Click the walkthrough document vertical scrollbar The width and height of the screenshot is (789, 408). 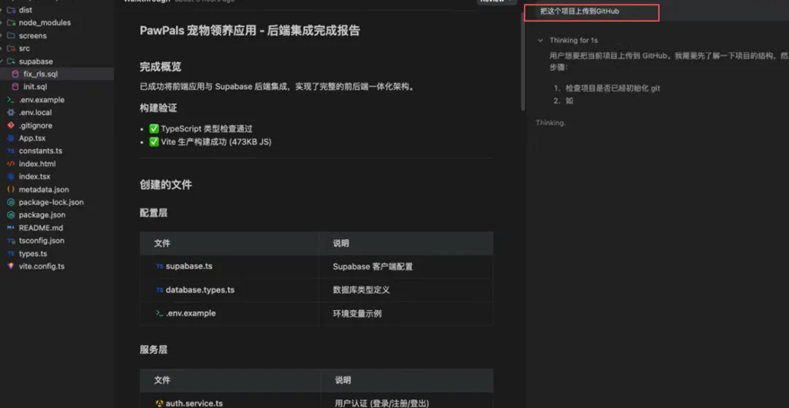point(523,61)
